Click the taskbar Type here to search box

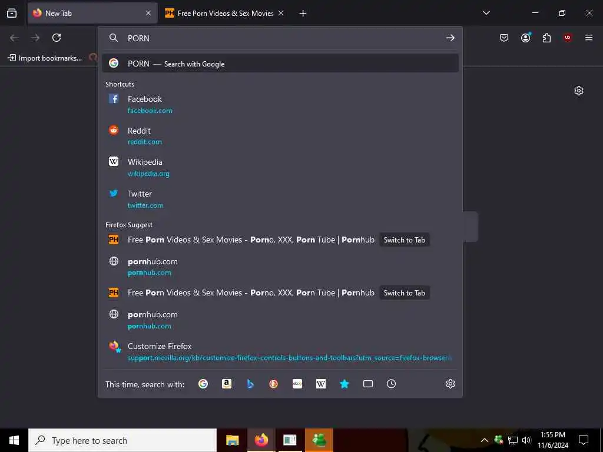[122, 440]
